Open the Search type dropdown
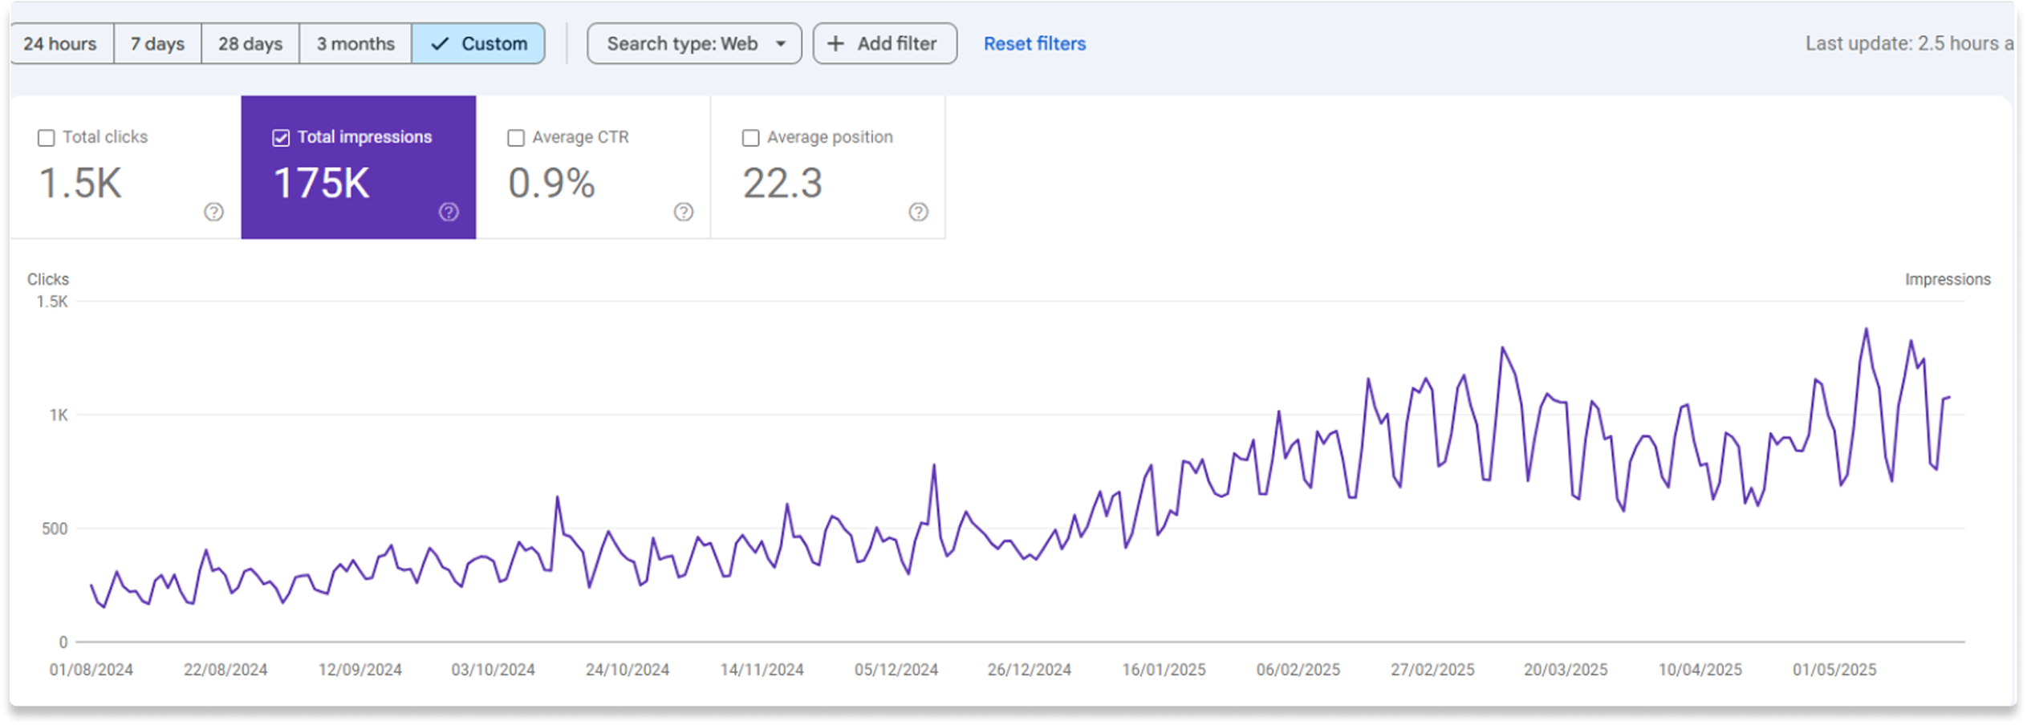Image resolution: width=2027 pixels, height=725 pixels. (x=693, y=43)
